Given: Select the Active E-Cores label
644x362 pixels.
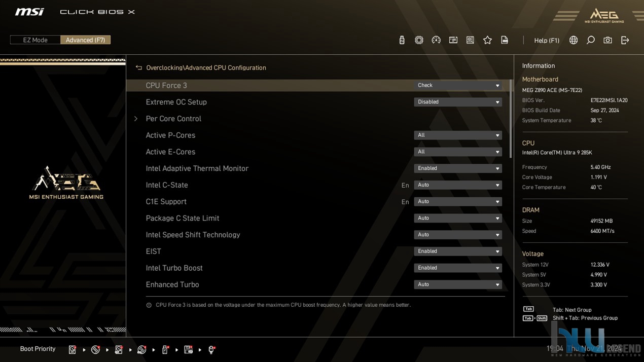Looking at the screenshot, I should [170, 152].
